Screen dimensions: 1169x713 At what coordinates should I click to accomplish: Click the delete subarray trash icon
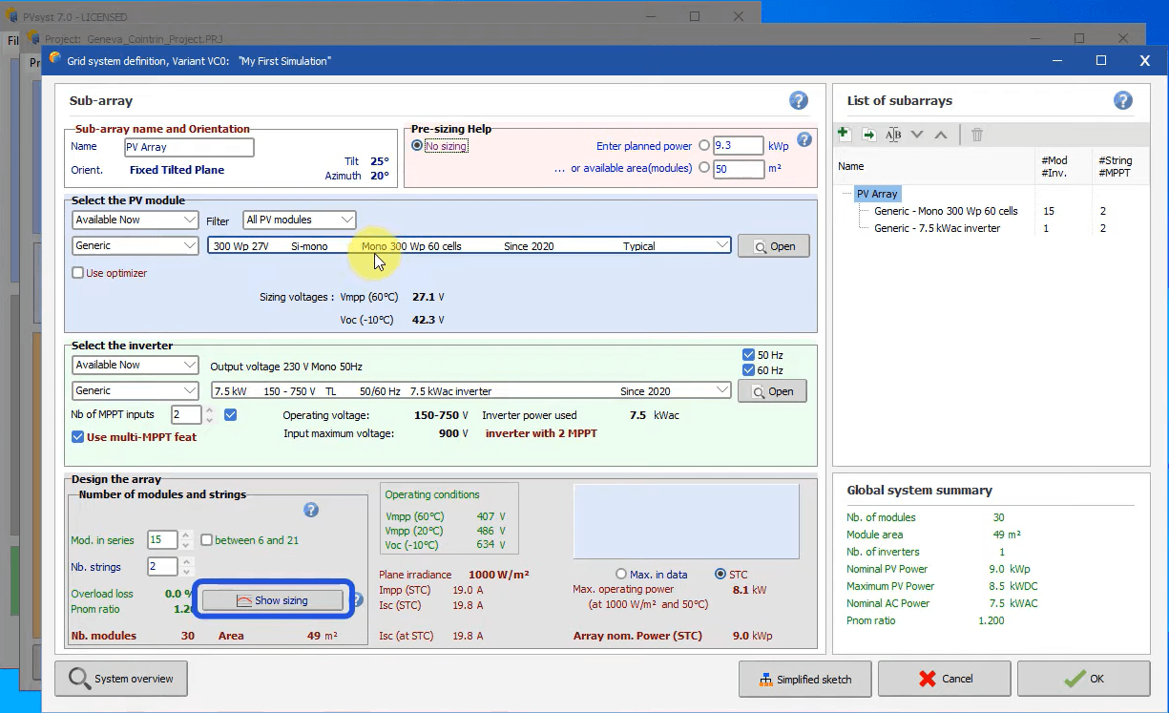[977, 135]
